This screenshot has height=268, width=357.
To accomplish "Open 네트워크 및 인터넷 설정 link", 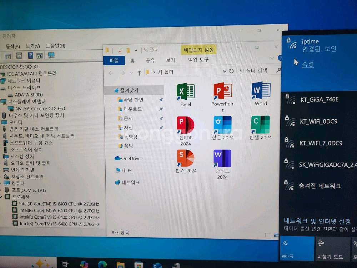I will [x=317, y=221].
